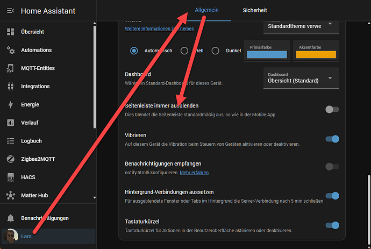
Task: Click the Energie lightning bolt icon
Action: pos(11,105)
